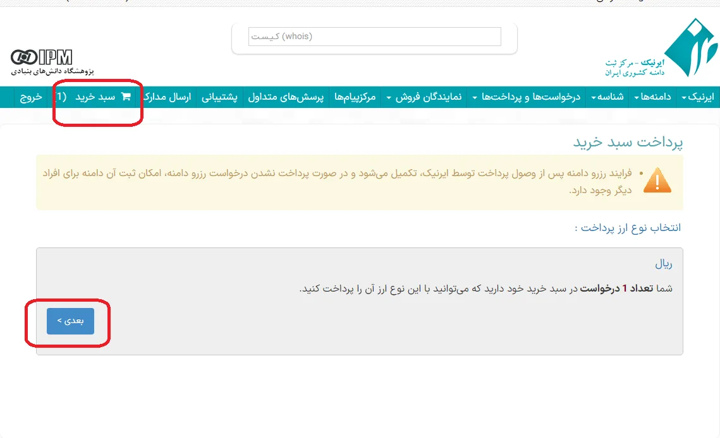Click the IRNIC logo at top right

(x=661, y=48)
